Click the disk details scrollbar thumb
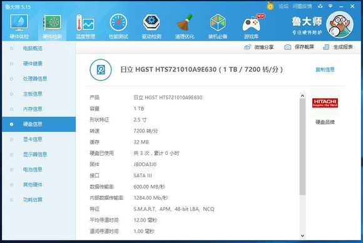 302,147
